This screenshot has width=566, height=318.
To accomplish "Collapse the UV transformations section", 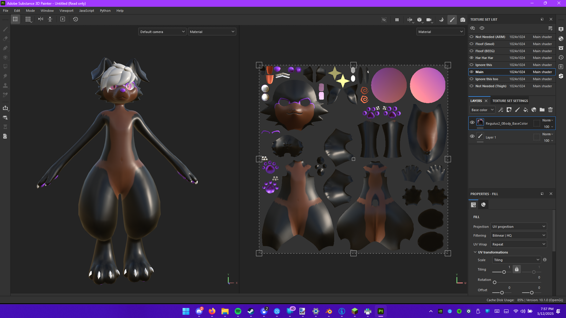I will pyautogui.click(x=475, y=252).
